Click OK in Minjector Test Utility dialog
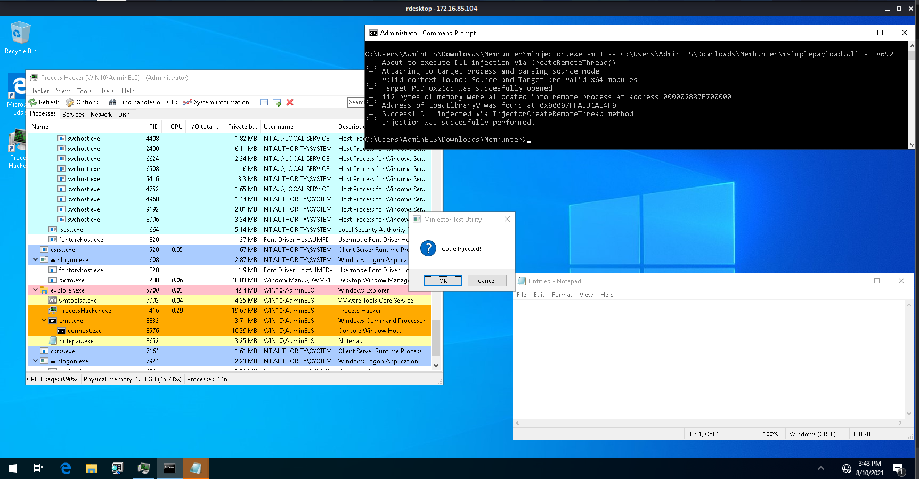Image resolution: width=919 pixels, height=479 pixels. (x=443, y=281)
